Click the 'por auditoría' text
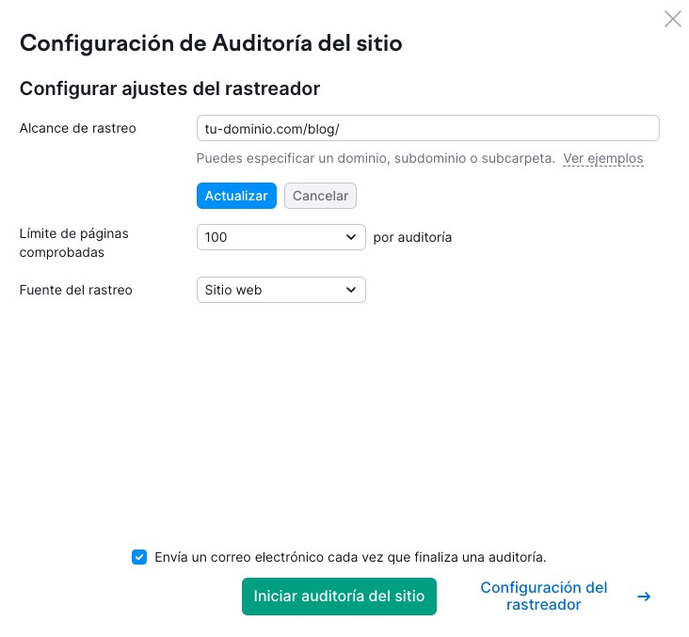Viewport: 689px width, 637px height. coord(412,237)
